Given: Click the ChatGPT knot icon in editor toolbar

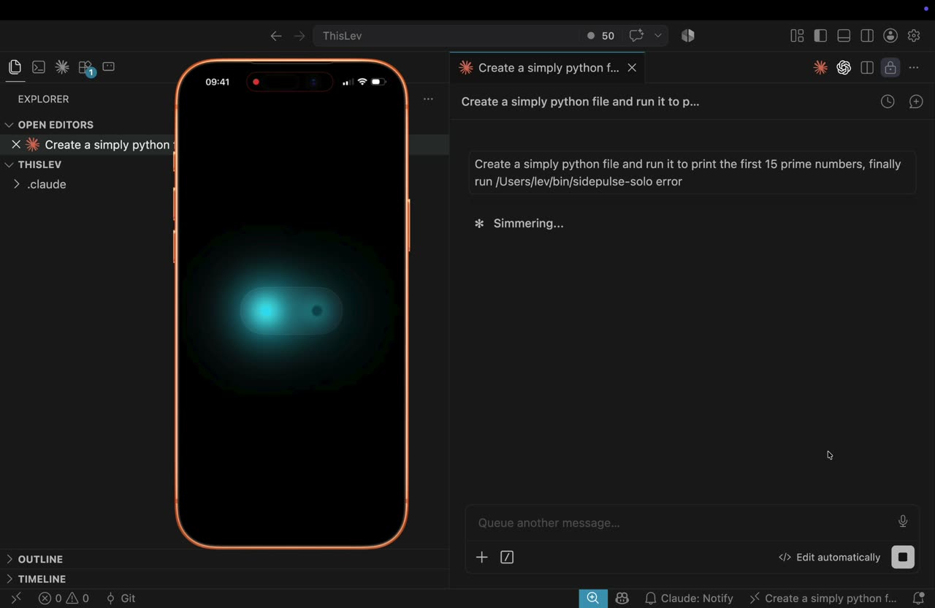Looking at the screenshot, I should (844, 68).
